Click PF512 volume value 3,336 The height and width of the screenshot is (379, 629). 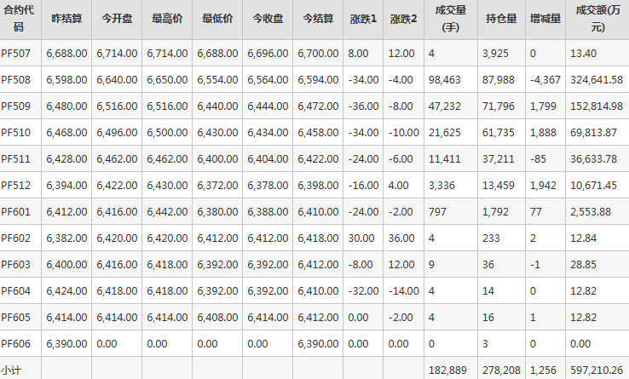pos(441,186)
